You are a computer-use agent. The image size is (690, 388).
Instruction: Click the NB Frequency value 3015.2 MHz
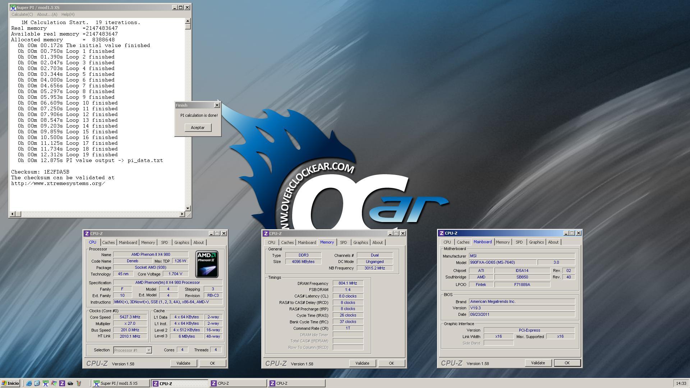pyautogui.click(x=374, y=268)
